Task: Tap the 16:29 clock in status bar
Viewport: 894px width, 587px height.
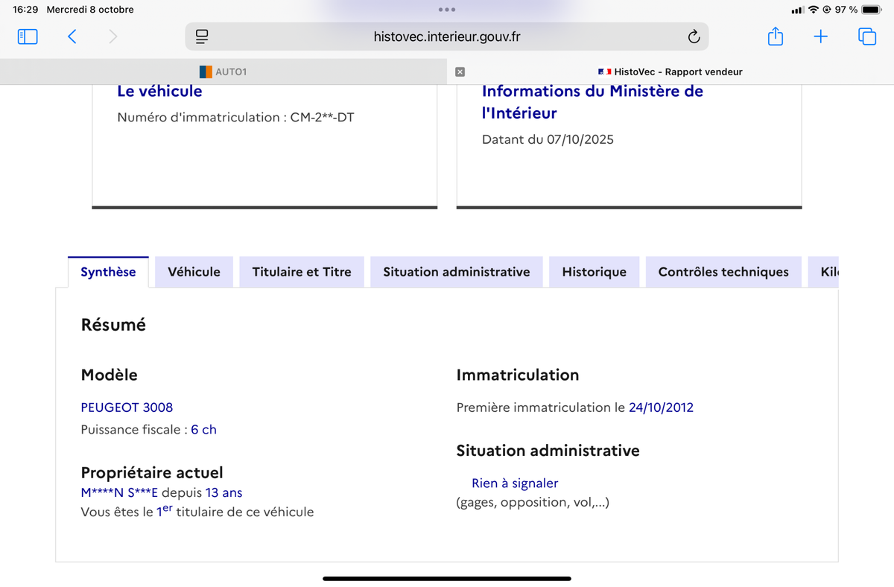Action: tap(25, 10)
